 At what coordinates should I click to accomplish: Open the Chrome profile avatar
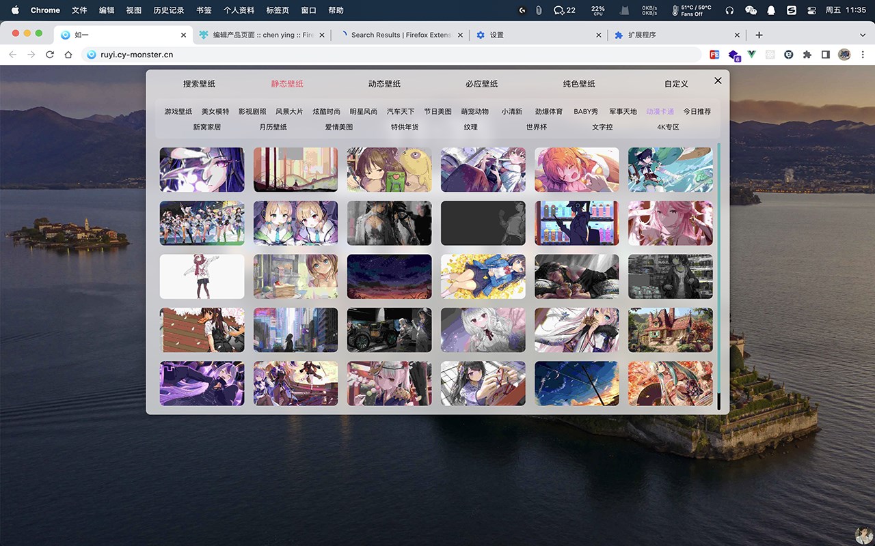click(844, 55)
